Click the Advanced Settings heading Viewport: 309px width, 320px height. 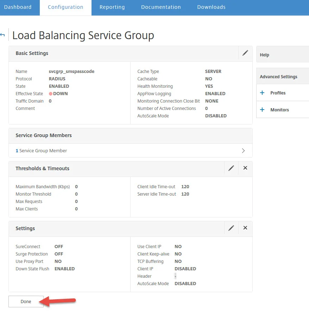(278, 77)
